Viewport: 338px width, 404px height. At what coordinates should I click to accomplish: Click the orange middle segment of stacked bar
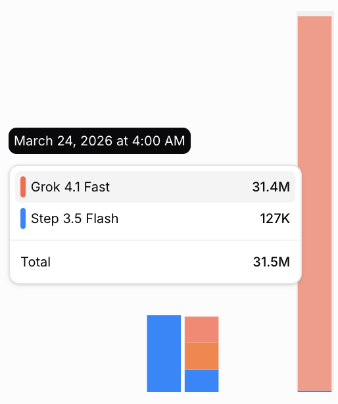202,356
